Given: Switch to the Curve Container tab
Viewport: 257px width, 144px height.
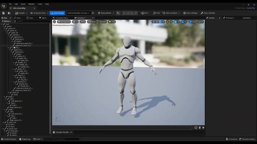Looking at the screenshot, I should pyautogui.click(x=31, y=18).
